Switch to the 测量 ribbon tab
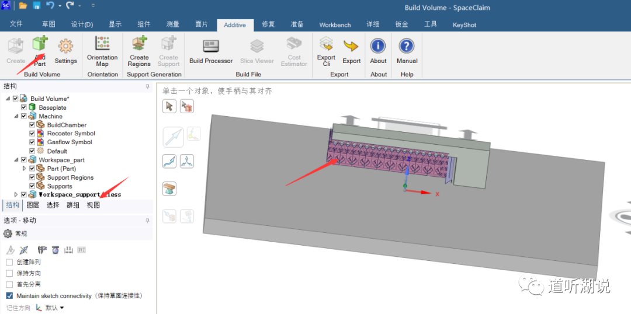 pos(173,25)
